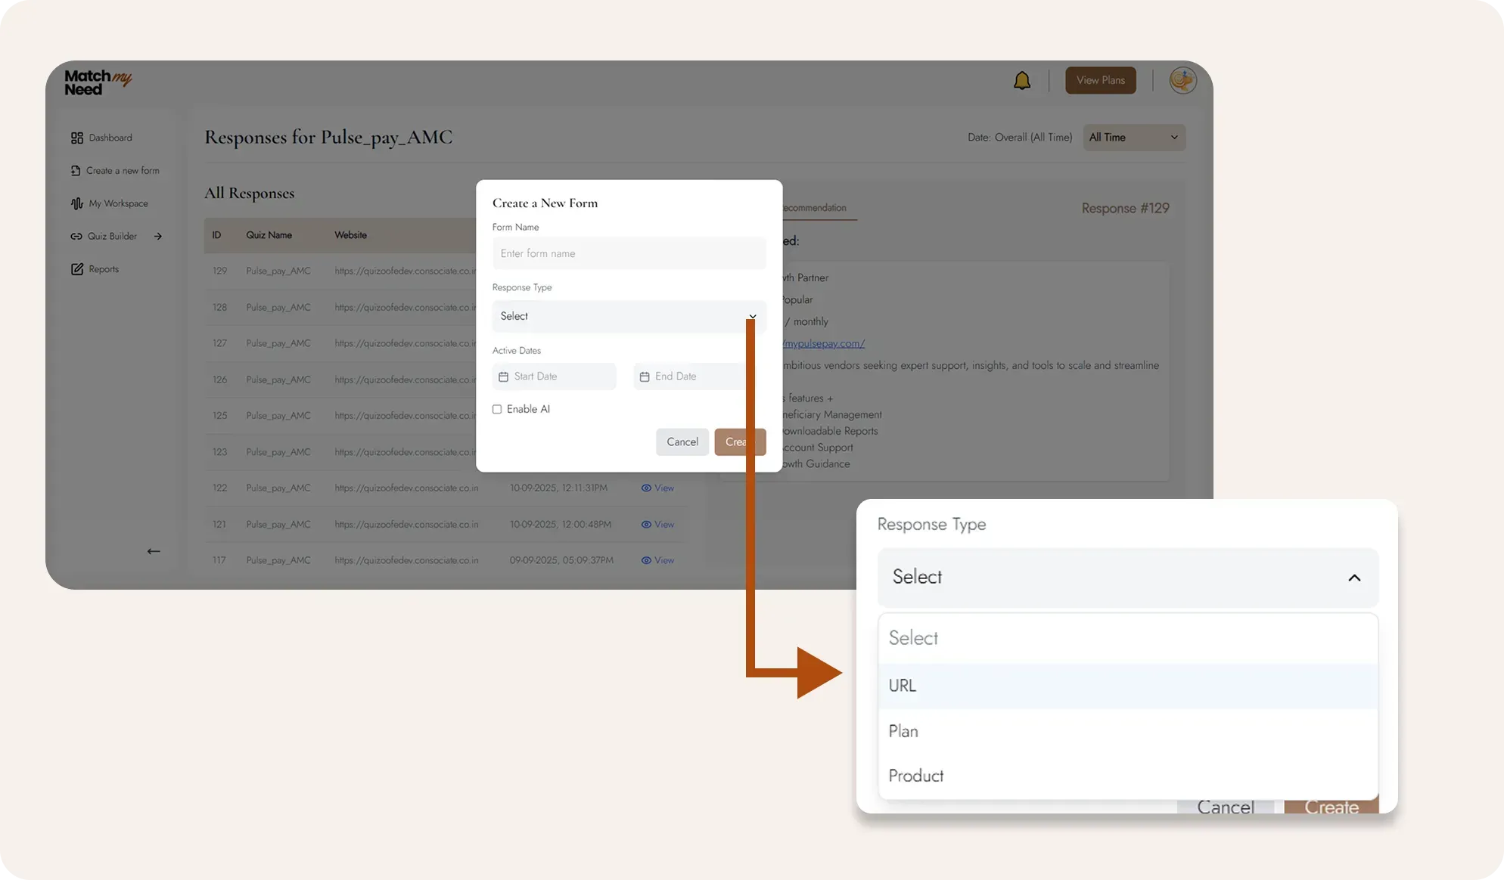The image size is (1504, 880).
Task: Collapse the sidebar with the back arrow
Action: (153, 551)
